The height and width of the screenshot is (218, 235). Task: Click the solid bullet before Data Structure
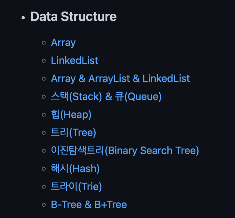pyautogui.click(x=23, y=17)
